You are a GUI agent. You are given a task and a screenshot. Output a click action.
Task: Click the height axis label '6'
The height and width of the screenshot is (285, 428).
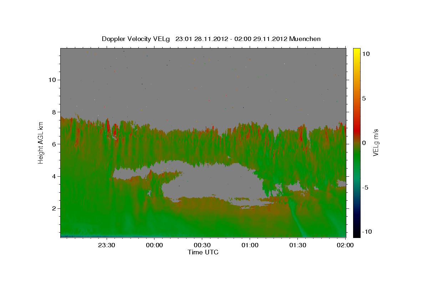53,144
